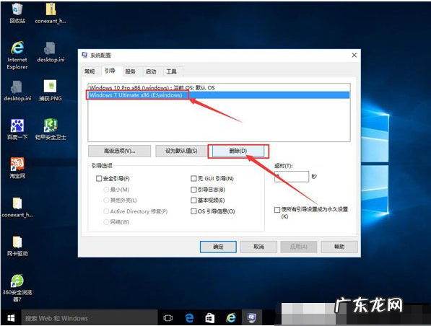This screenshot has width=431, height=326.
Task: Open the Windows Start menu
Action: (11, 318)
